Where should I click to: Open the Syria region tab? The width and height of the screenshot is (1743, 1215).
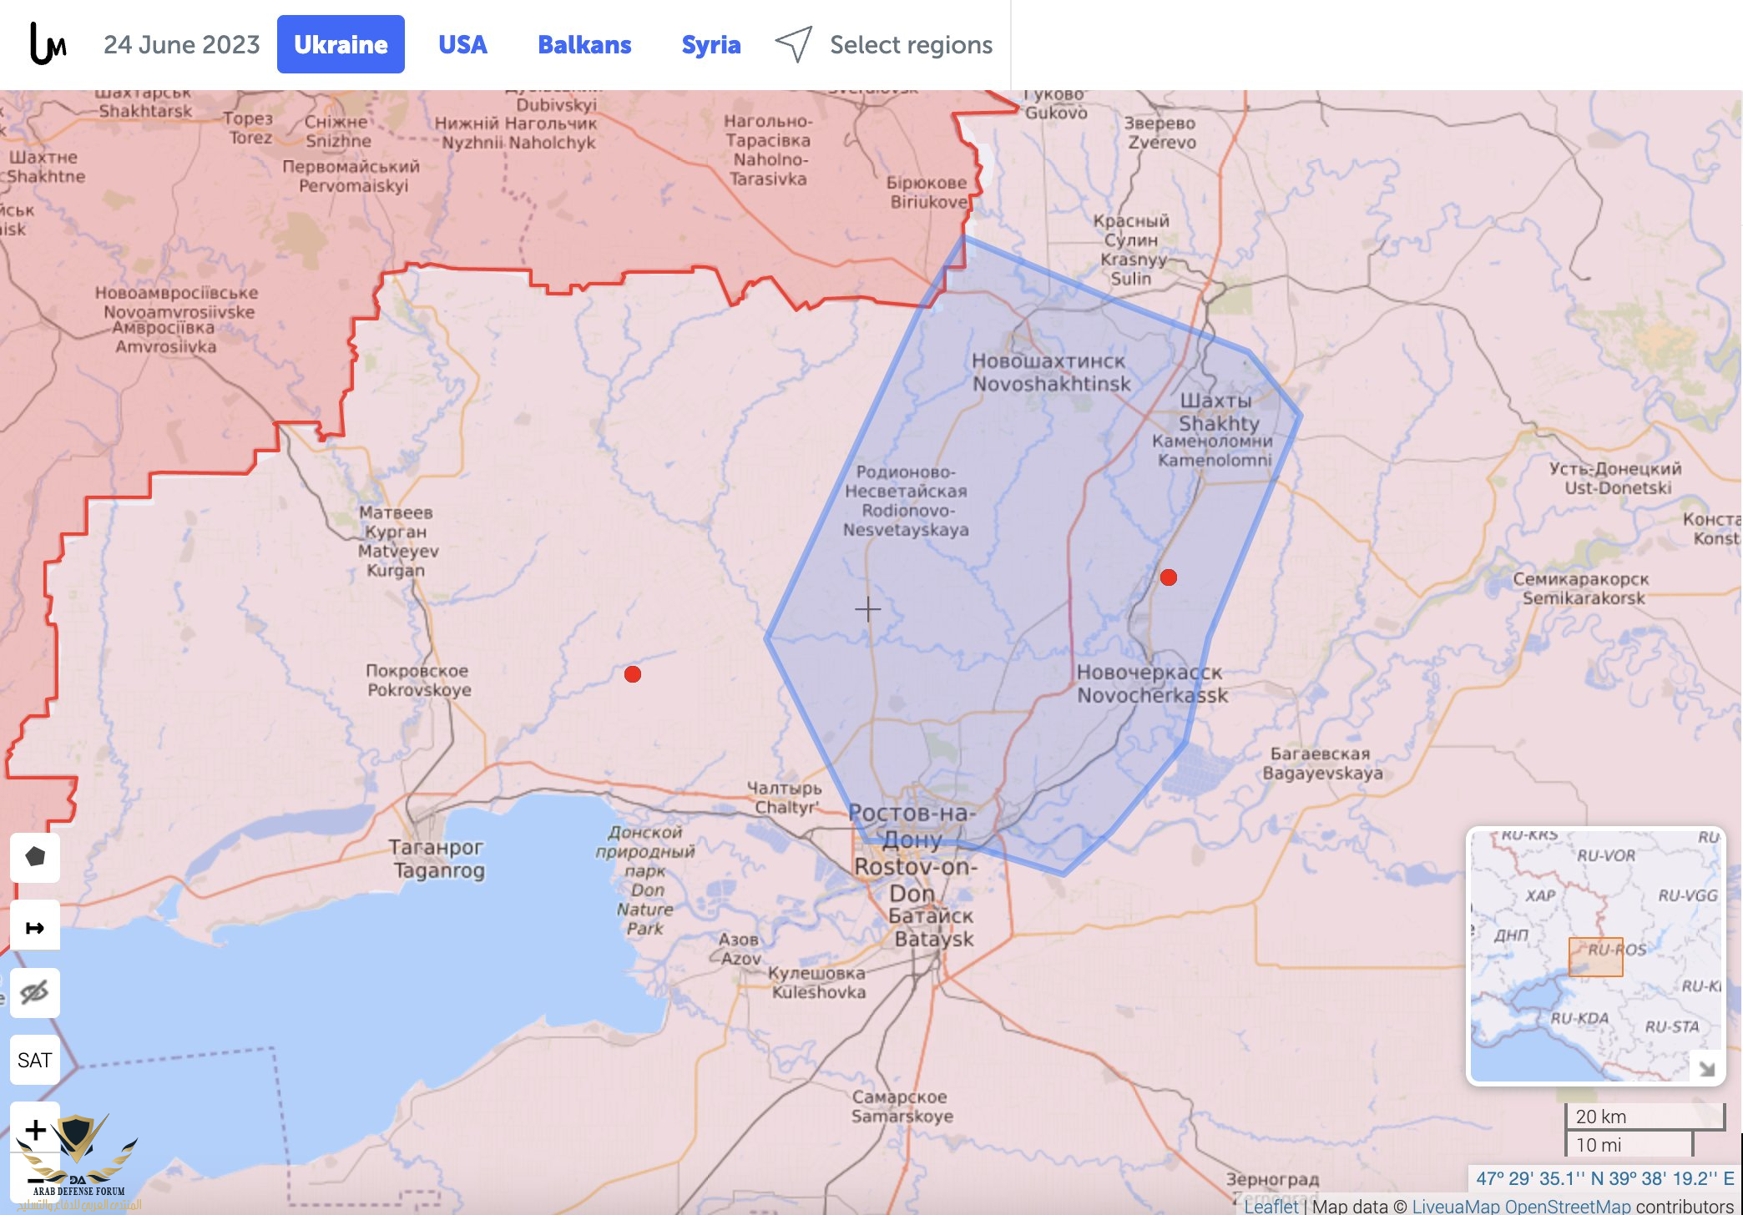(x=710, y=44)
